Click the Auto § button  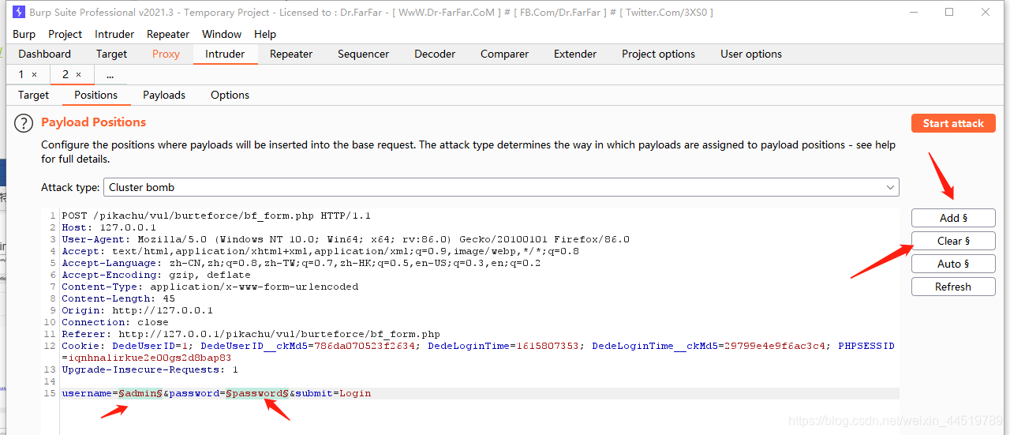[x=953, y=264]
